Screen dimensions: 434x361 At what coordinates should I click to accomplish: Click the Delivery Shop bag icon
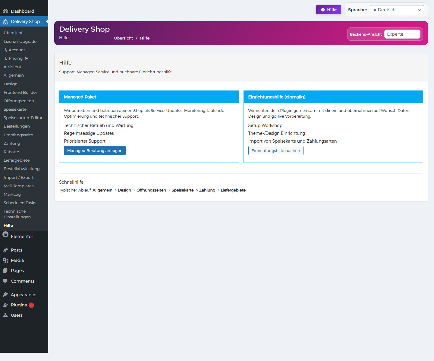coord(5,22)
